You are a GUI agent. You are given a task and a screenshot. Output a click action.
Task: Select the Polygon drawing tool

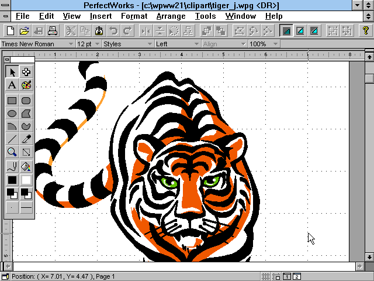pyautogui.click(x=26, y=114)
